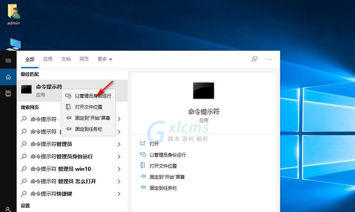The height and width of the screenshot is (212, 355).
Task: Choose 以管理员身份运行 in context menu
Action: [88, 96]
